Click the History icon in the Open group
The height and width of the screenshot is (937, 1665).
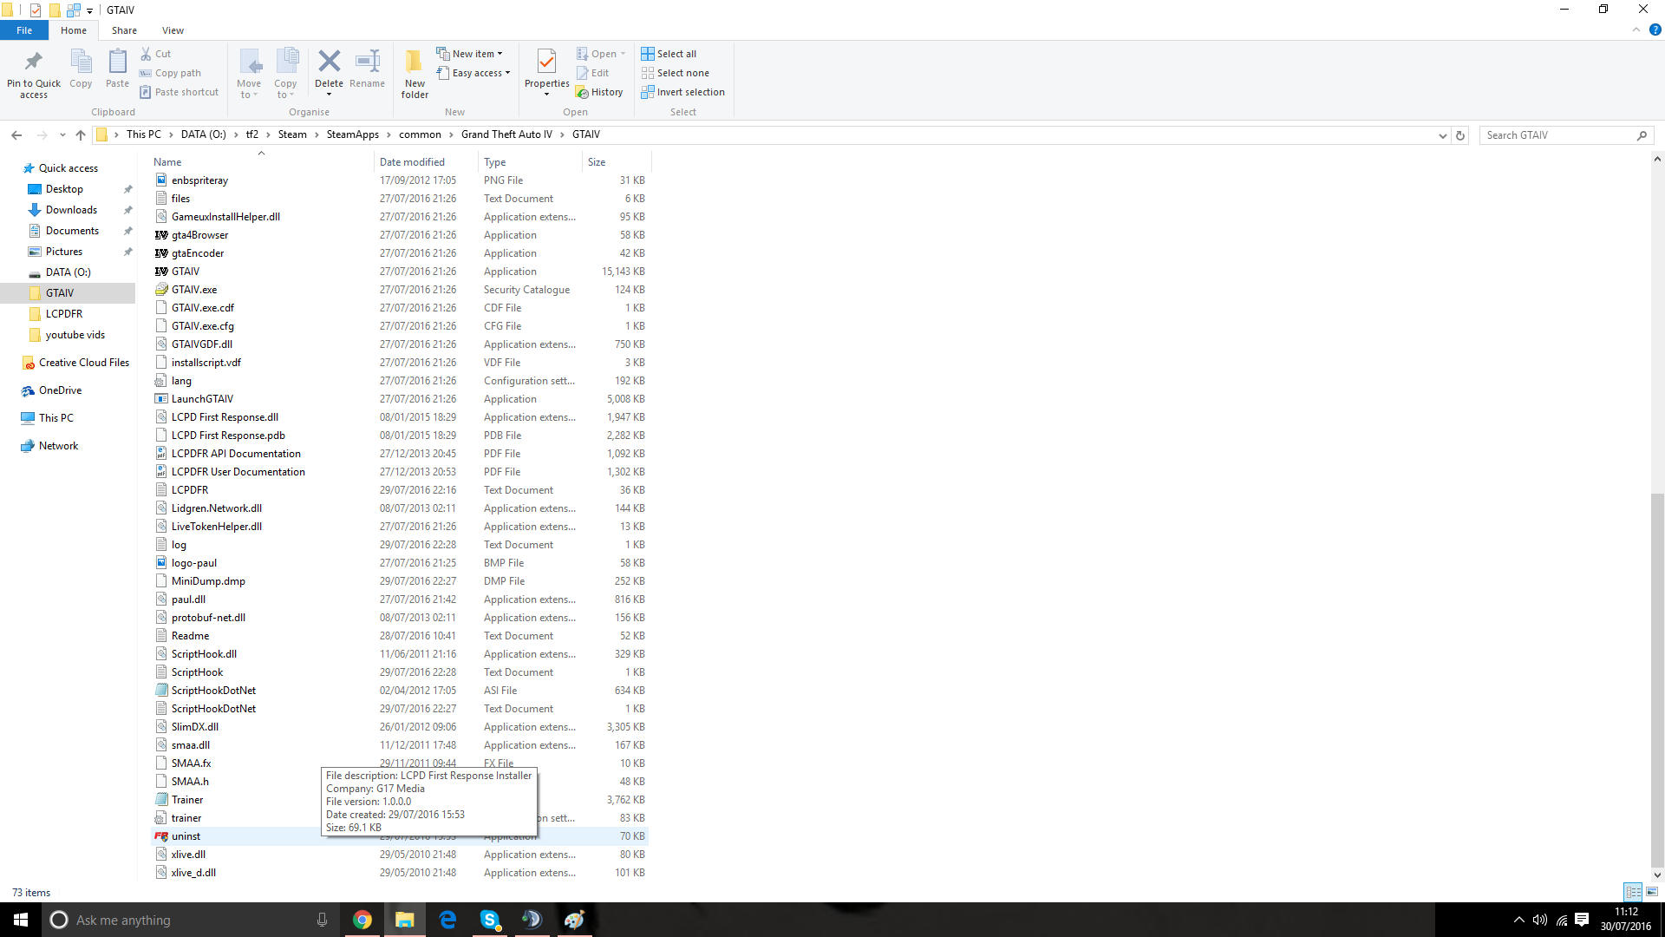pyautogui.click(x=583, y=93)
